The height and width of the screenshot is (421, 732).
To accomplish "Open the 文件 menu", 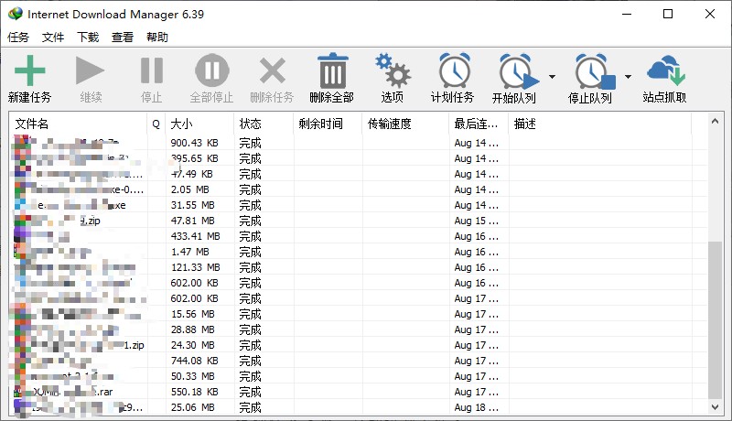I will pos(53,37).
